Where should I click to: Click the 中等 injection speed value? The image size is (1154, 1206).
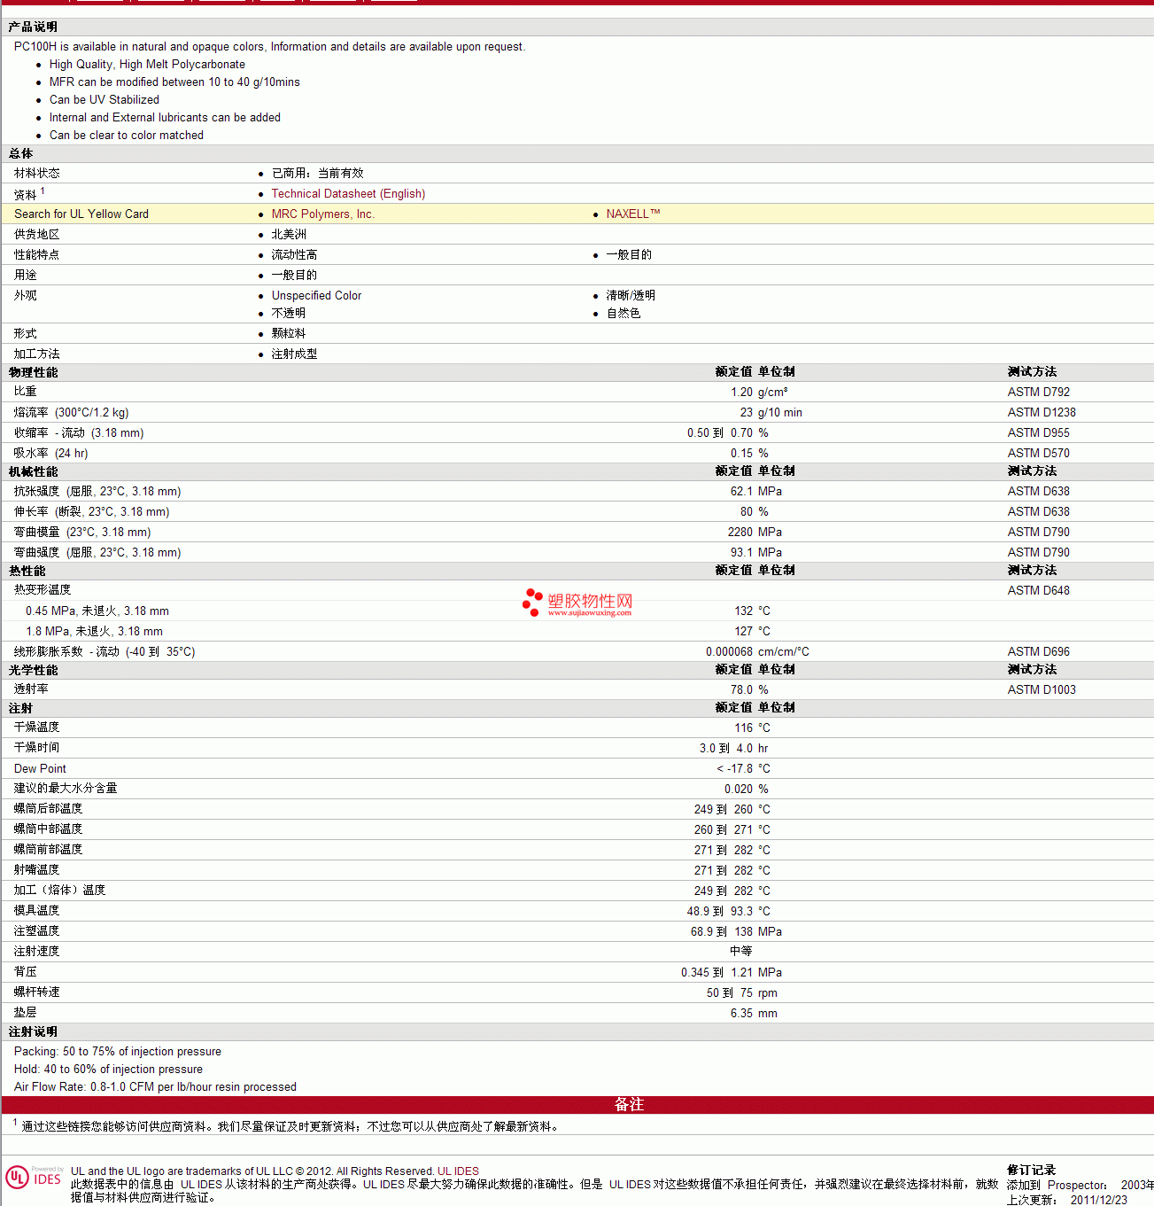pos(741,951)
